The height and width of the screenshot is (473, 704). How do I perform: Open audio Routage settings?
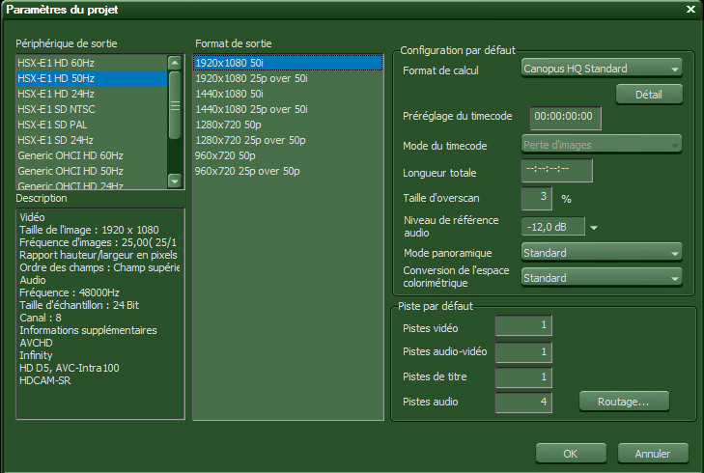(624, 402)
